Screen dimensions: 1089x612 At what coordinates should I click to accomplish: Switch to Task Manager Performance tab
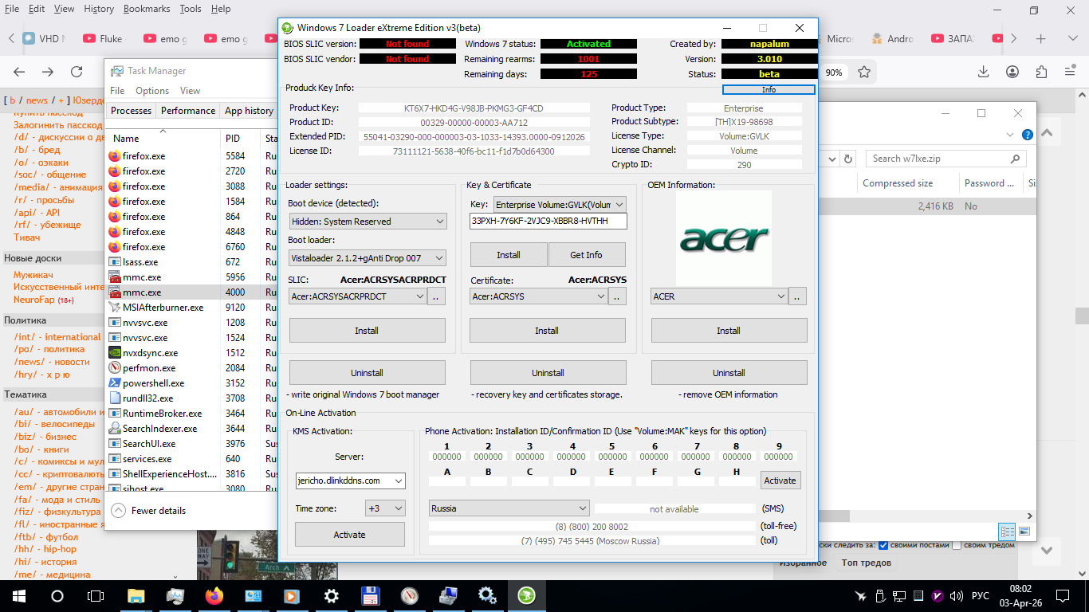[188, 111]
